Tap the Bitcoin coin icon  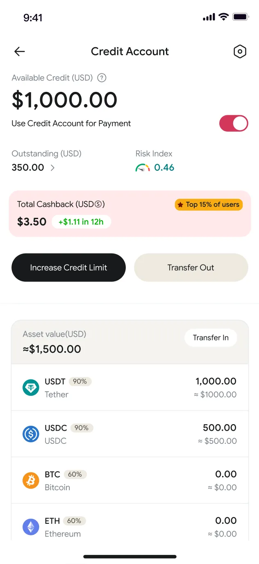pos(31,480)
